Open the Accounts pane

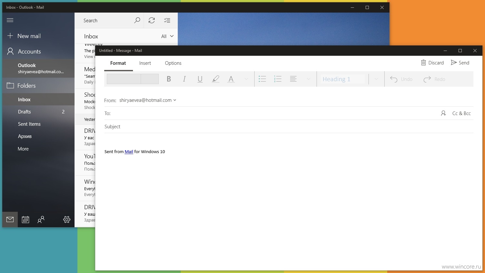pos(38,52)
